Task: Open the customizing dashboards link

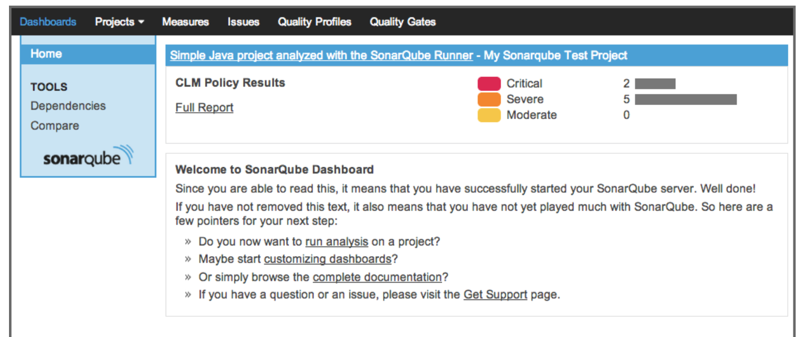Action: click(x=328, y=259)
